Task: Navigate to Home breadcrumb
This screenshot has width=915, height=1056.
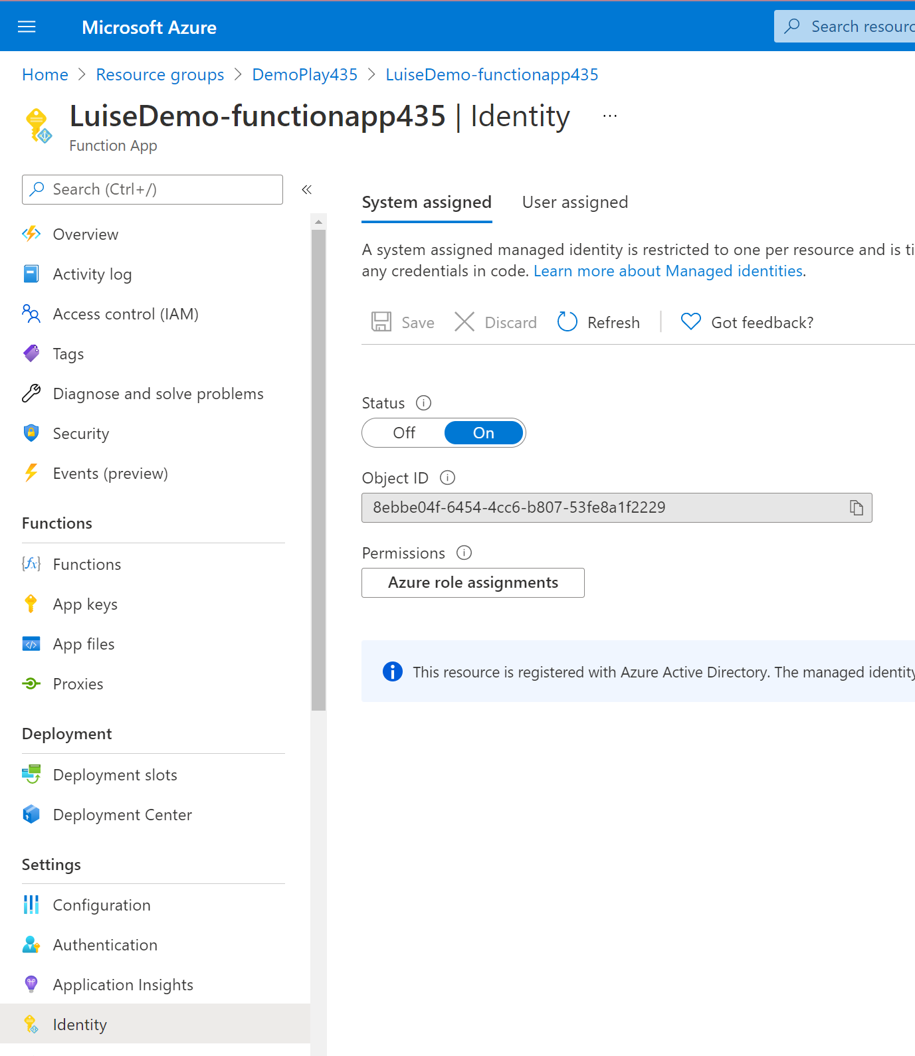Action: (45, 74)
